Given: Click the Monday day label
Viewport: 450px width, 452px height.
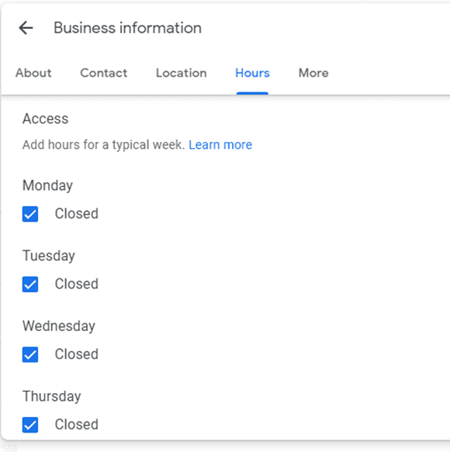Looking at the screenshot, I should (47, 185).
